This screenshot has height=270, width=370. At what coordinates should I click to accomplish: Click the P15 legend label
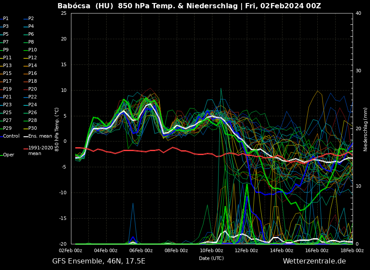(x=7, y=74)
